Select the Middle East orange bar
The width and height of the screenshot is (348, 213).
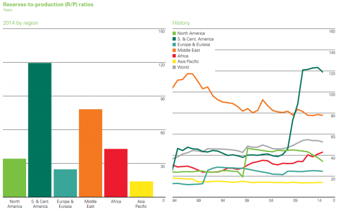coord(90,153)
